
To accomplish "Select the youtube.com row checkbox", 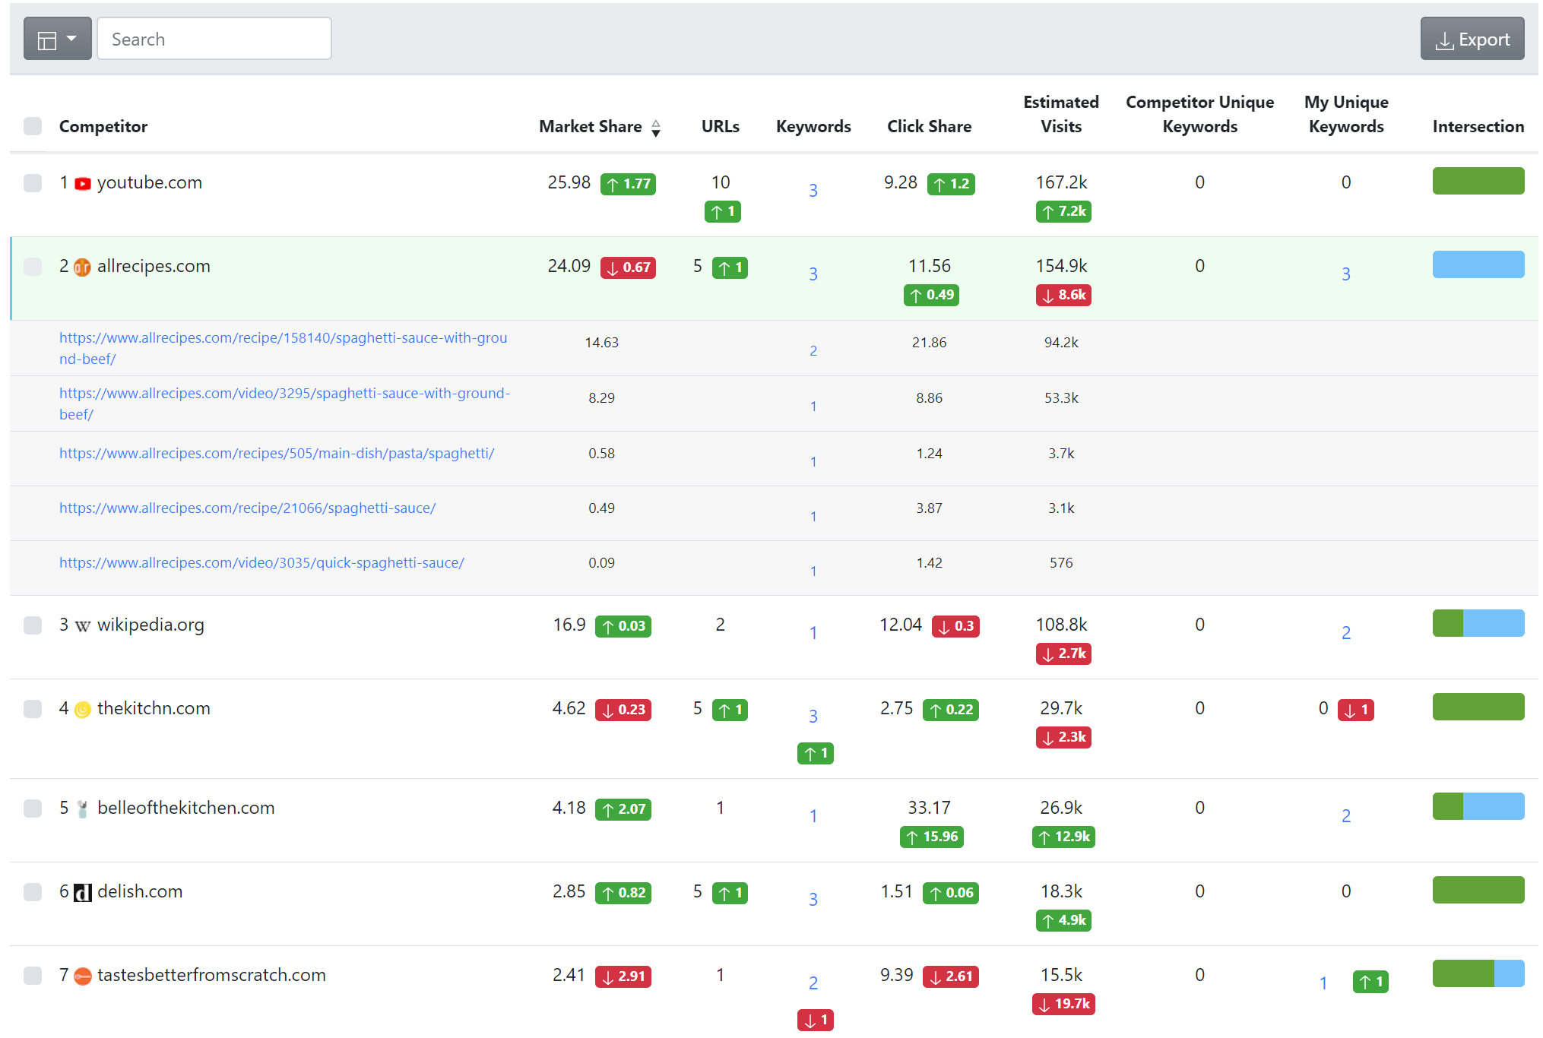I will [33, 182].
